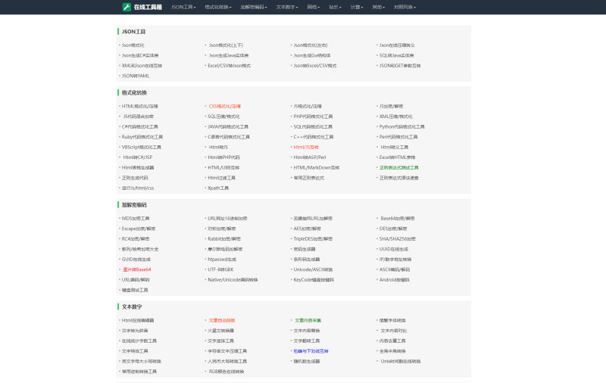Image resolution: width=606 pixels, height=383 pixels.
Task: Open the 计算 menu in navbar
Action: pyautogui.click(x=358, y=7)
